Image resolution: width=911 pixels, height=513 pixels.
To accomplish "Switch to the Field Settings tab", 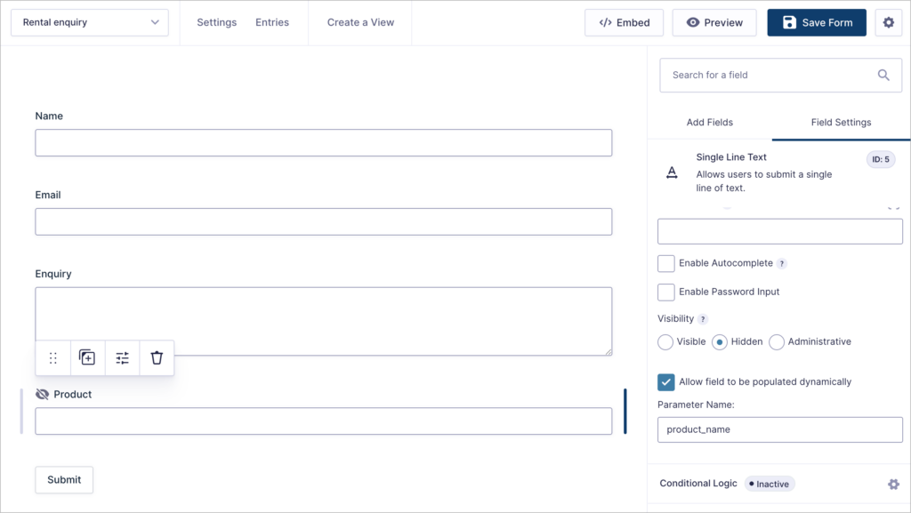I will [x=841, y=123].
